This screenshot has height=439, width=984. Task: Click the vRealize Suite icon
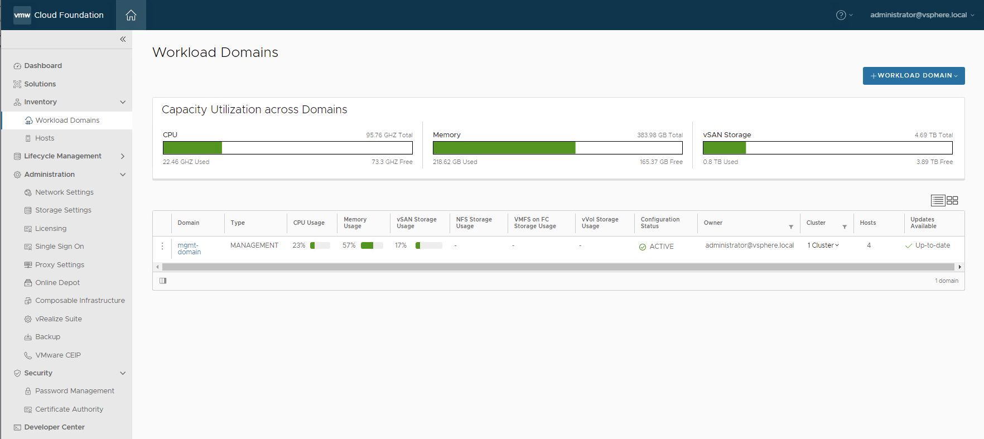tap(28, 319)
